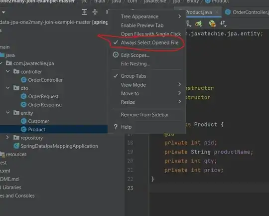The height and width of the screenshot is (216, 269).
Task: Select the Customer class in entity
Action: coord(38,121)
